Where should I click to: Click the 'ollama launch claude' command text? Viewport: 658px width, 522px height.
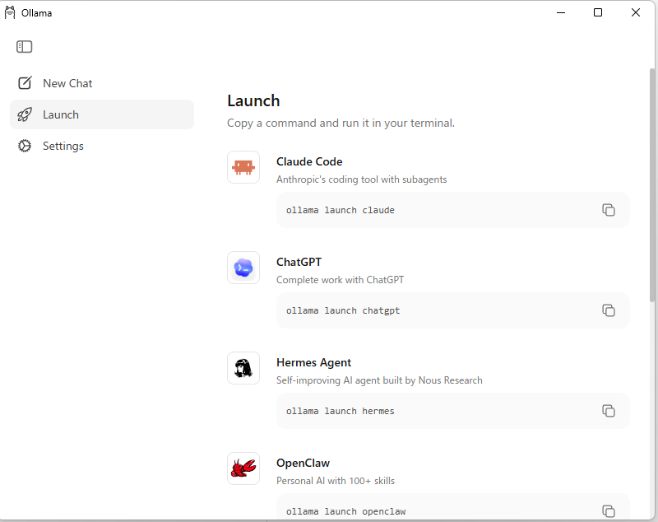coord(341,210)
